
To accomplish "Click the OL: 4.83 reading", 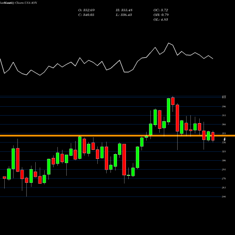I will click(x=161, y=20).
